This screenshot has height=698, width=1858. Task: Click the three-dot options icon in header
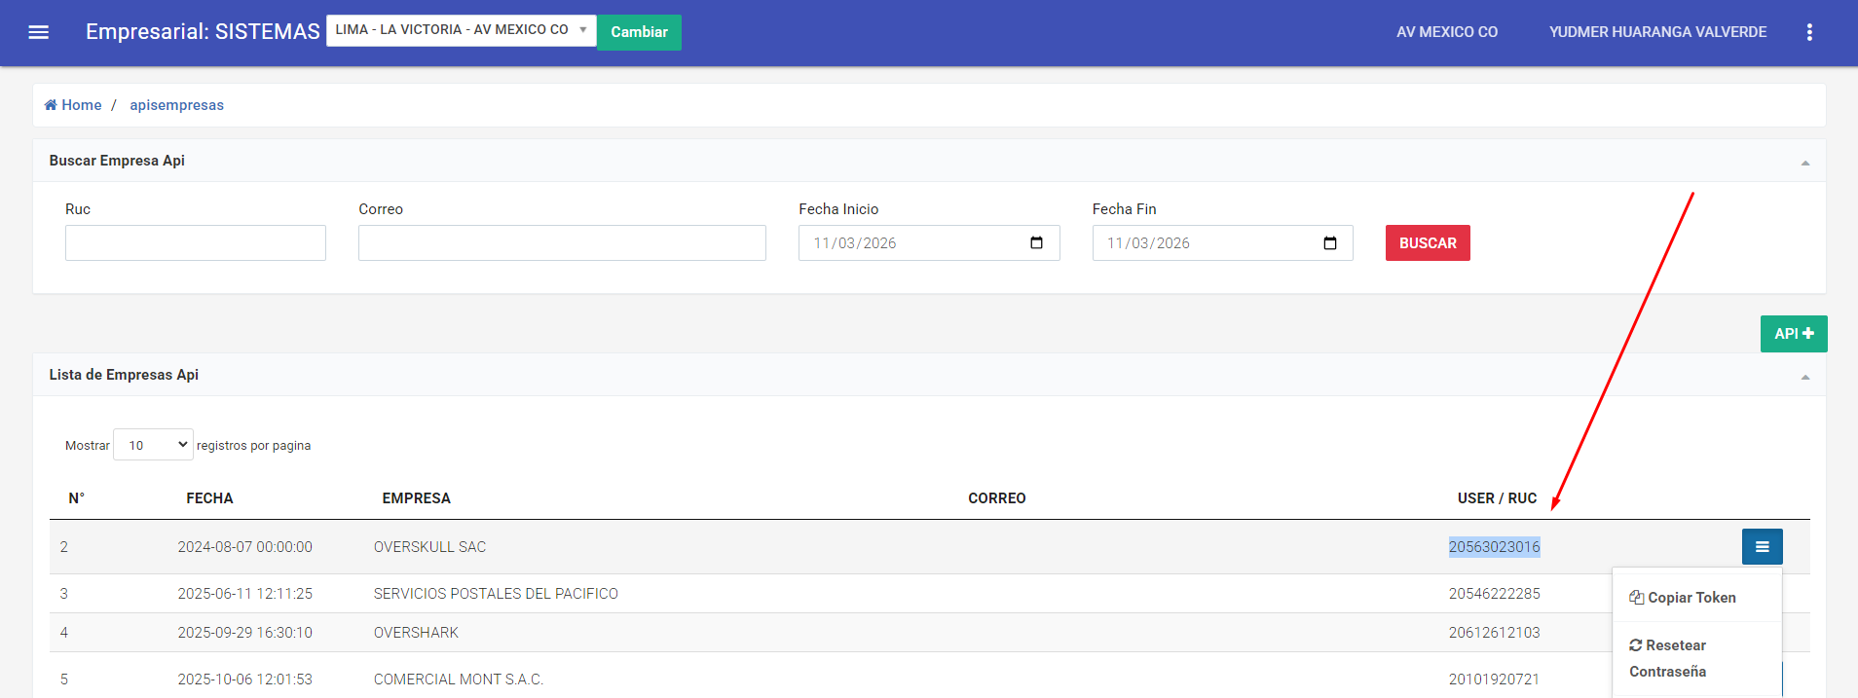click(x=1808, y=32)
